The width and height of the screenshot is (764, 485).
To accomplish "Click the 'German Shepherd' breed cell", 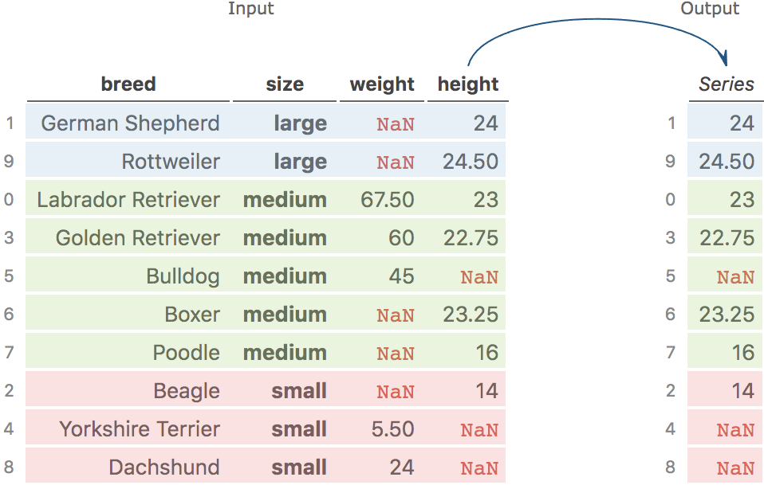I will tap(130, 123).
